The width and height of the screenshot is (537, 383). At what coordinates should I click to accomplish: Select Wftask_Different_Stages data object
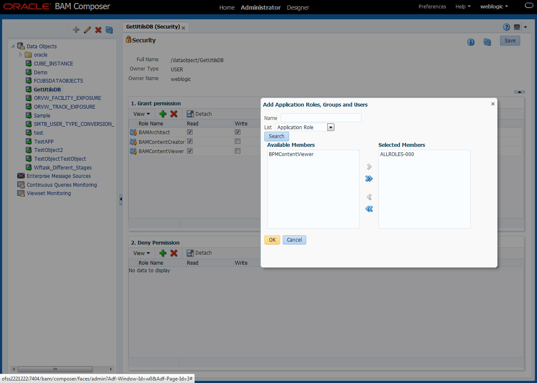(x=63, y=167)
